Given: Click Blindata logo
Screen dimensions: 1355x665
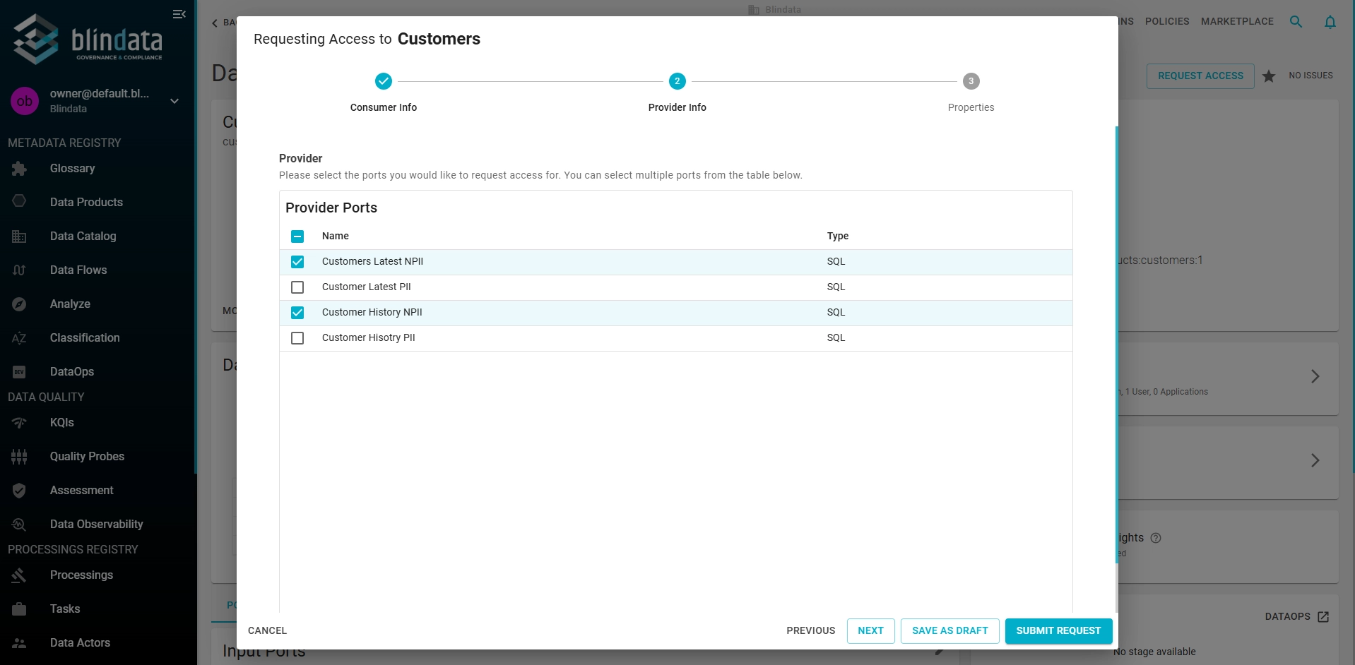Looking at the screenshot, I should click(88, 40).
